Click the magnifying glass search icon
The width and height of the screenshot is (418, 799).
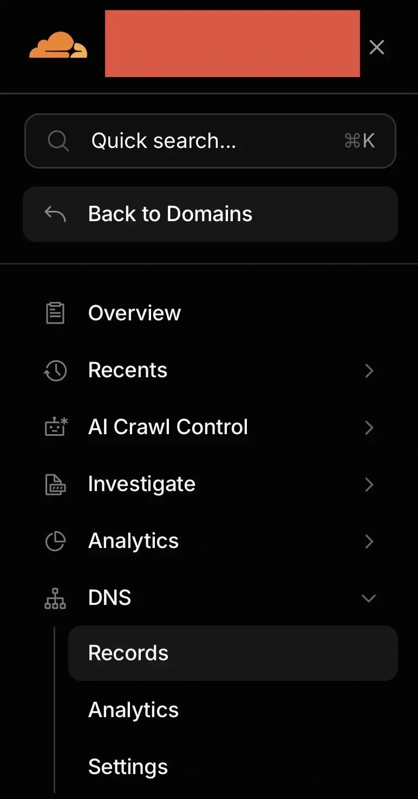click(x=58, y=141)
